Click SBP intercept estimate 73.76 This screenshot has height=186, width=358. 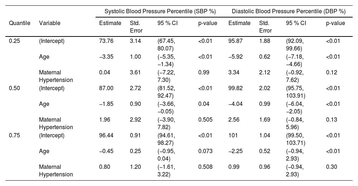(106, 41)
